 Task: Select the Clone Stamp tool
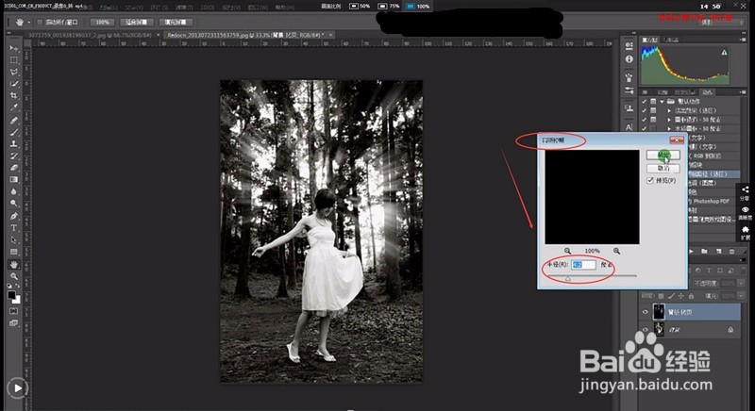14,144
